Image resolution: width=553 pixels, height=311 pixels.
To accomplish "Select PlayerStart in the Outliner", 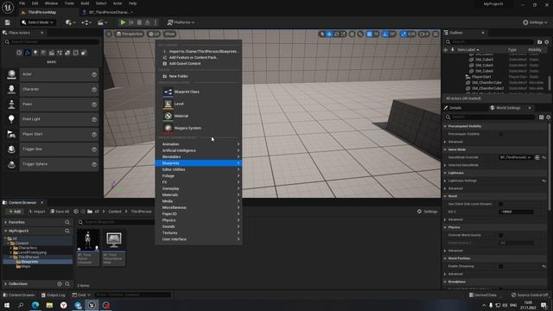I will coord(481,77).
